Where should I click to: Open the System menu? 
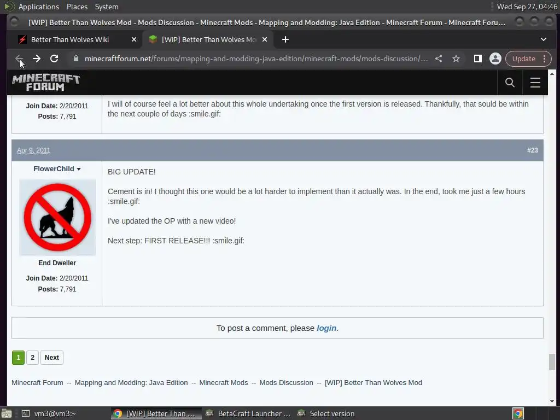(x=107, y=7)
